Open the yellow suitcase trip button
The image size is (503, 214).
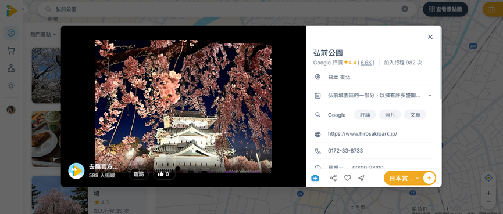pyautogui.click(x=492, y=9)
